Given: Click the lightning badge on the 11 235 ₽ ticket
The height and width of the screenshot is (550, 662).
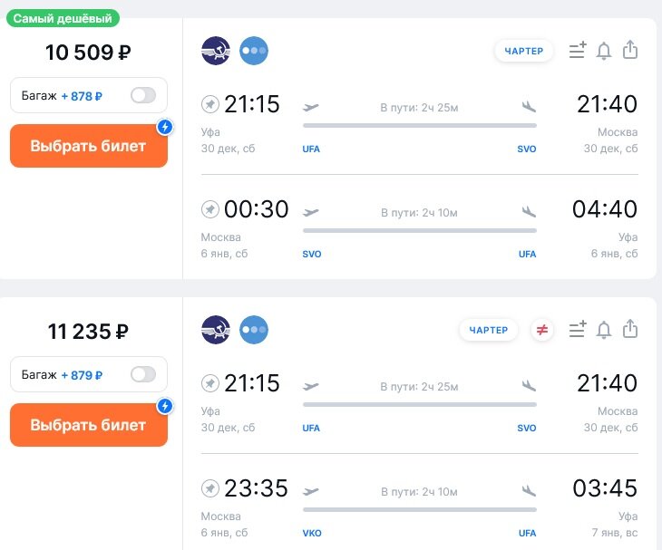Looking at the screenshot, I should pos(164,406).
